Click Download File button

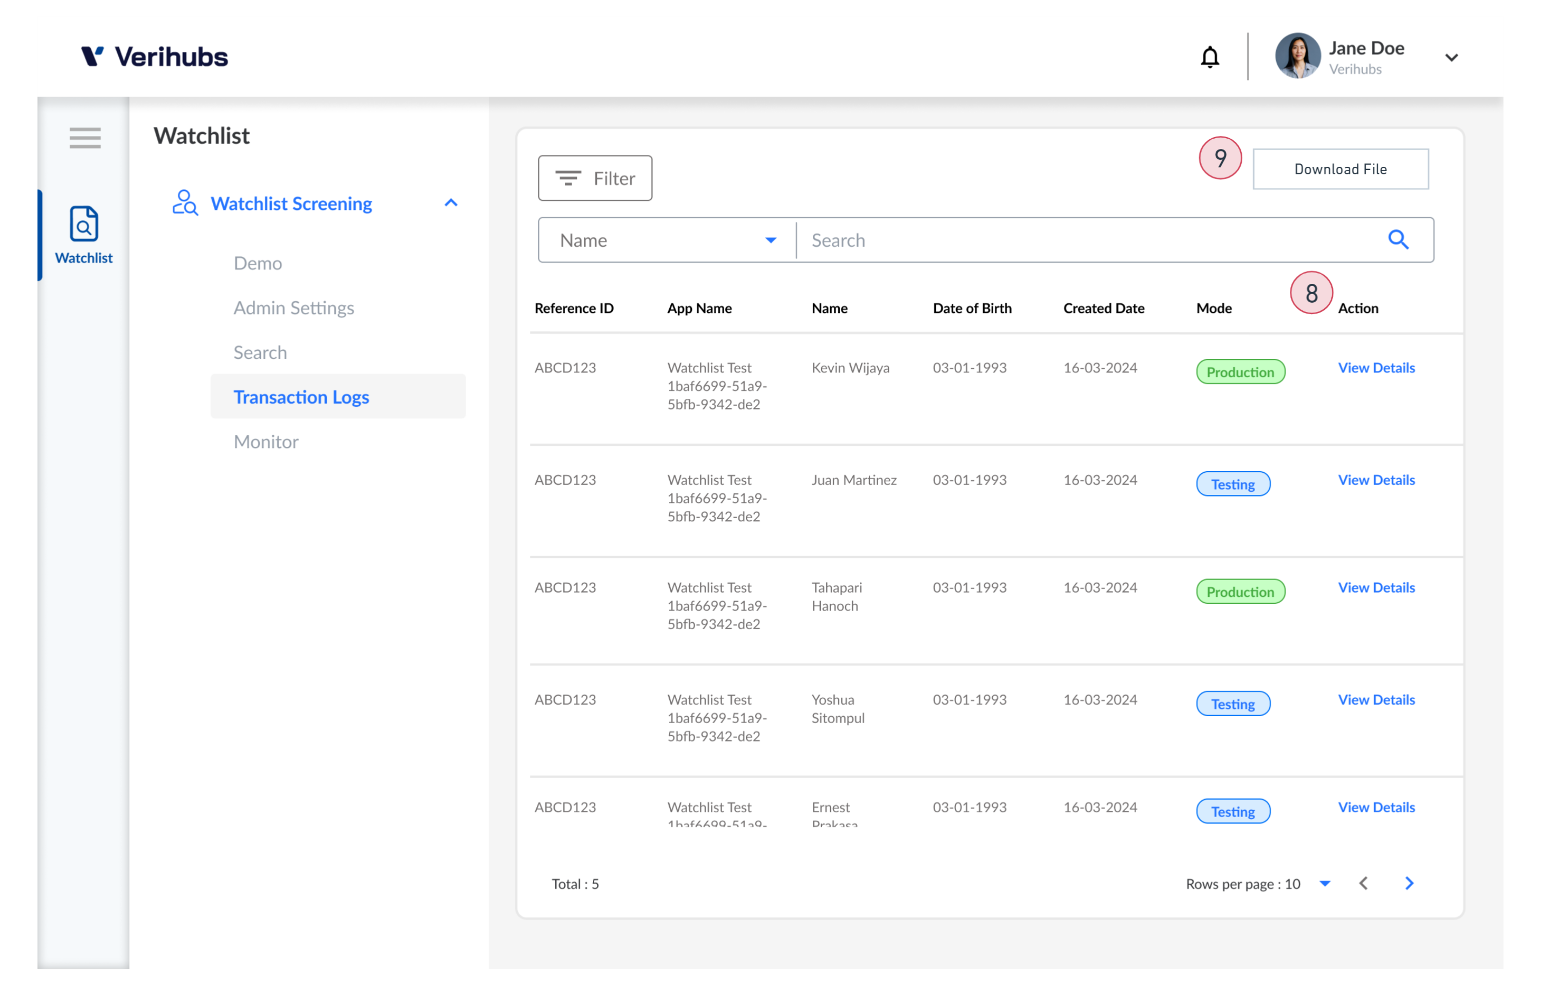(x=1339, y=168)
